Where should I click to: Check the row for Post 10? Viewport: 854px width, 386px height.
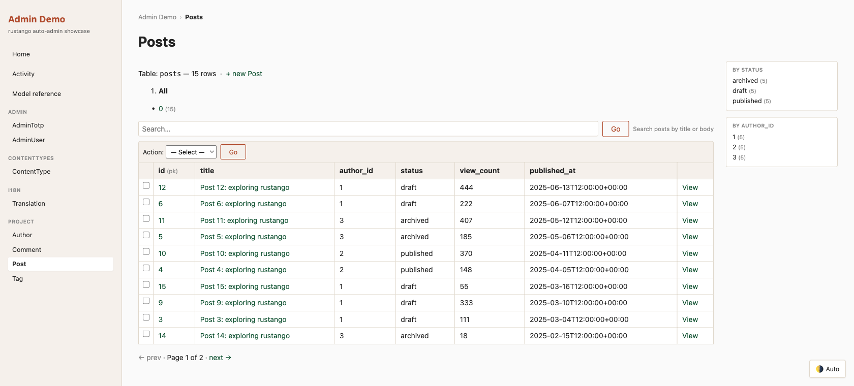coord(146,252)
